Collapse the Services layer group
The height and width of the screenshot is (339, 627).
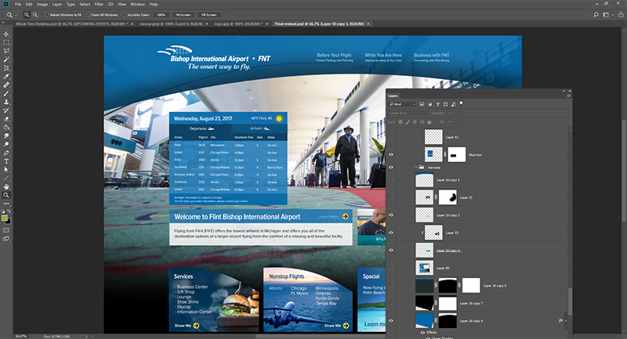(x=416, y=168)
